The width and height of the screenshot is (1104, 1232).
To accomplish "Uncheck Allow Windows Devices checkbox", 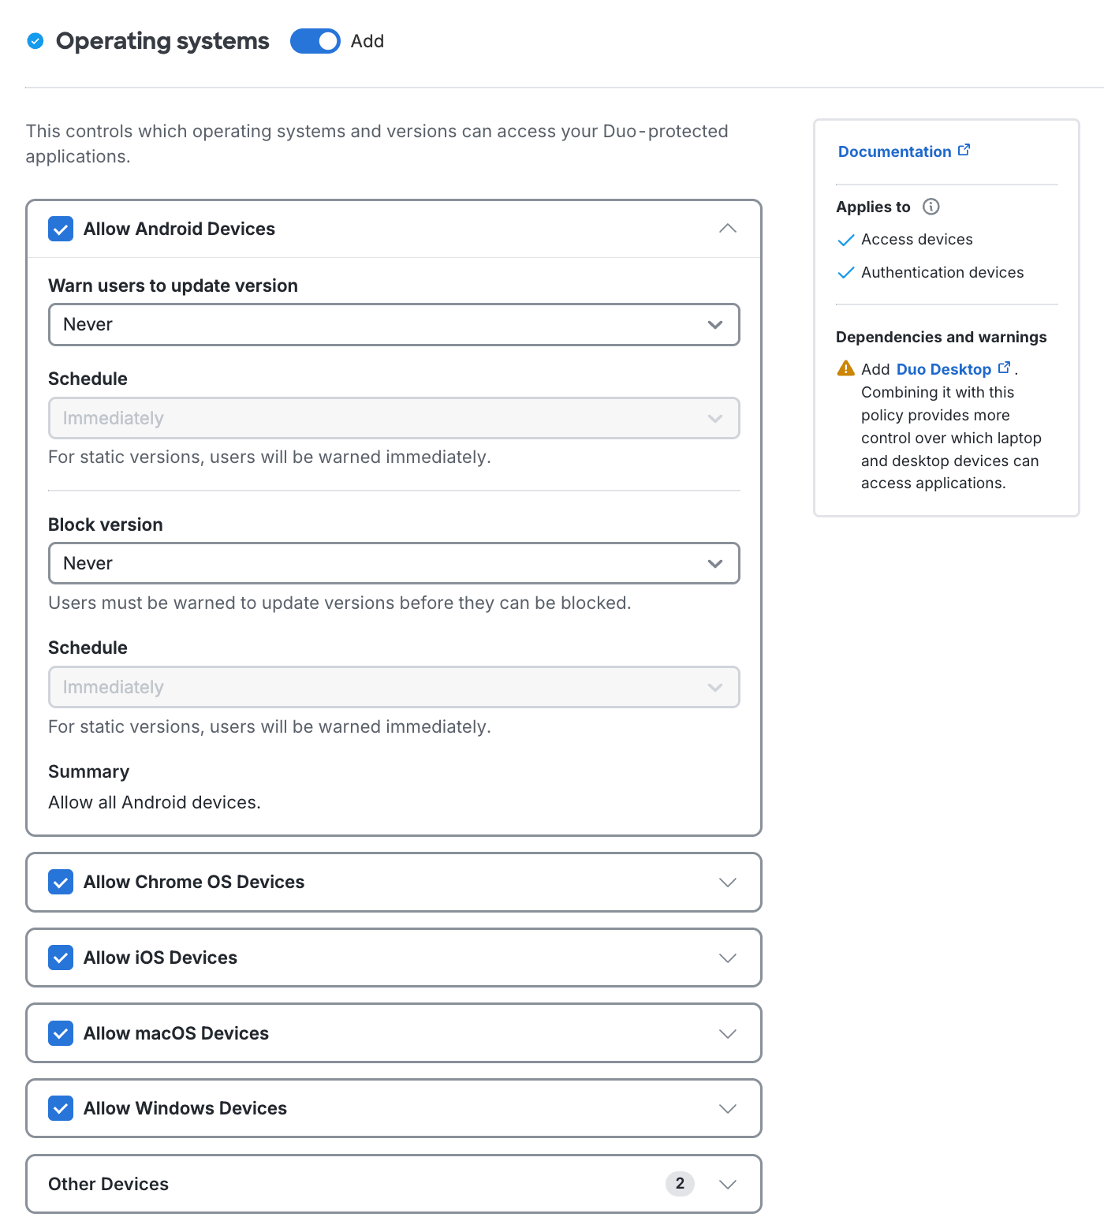I will click(61, 1108).
